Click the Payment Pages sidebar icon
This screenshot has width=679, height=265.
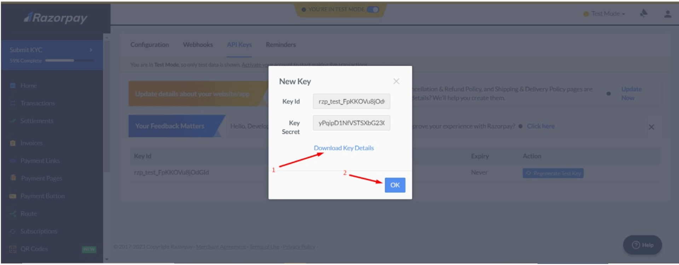pos(13,178)
